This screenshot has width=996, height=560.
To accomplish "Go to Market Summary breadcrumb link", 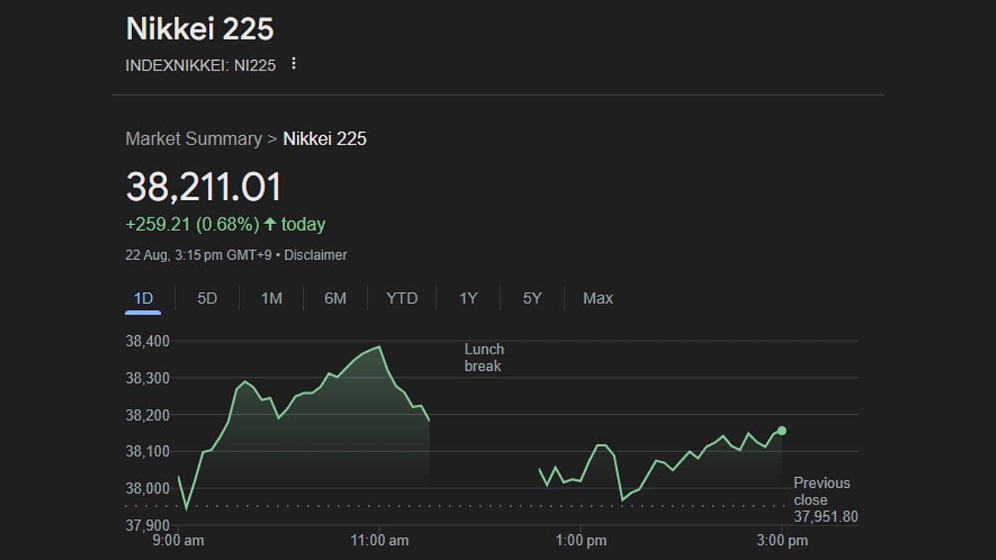I will [193, 139].
